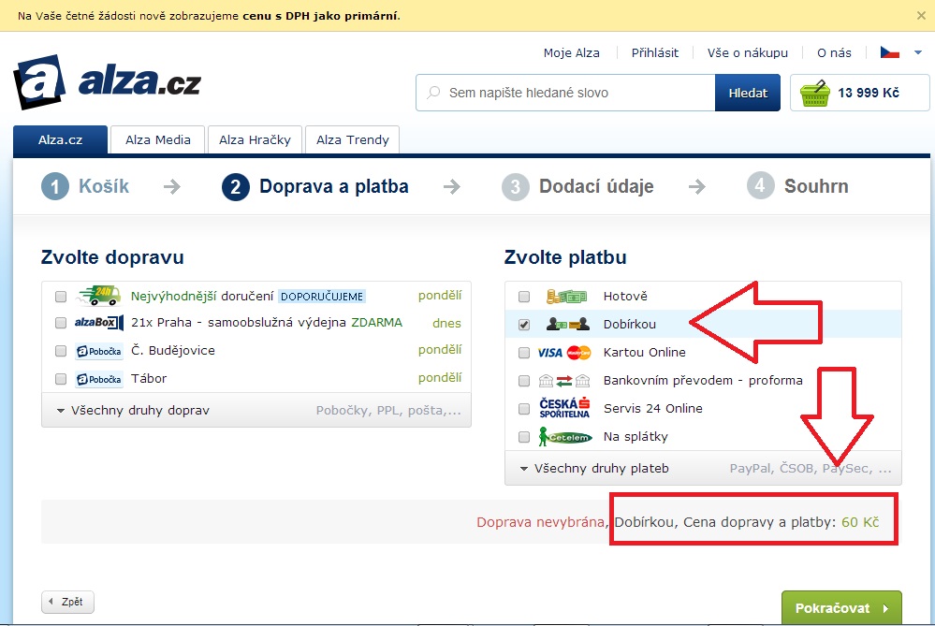
Task: Click the step 1 Košík circle icon
Action: (x=55, y=186)
